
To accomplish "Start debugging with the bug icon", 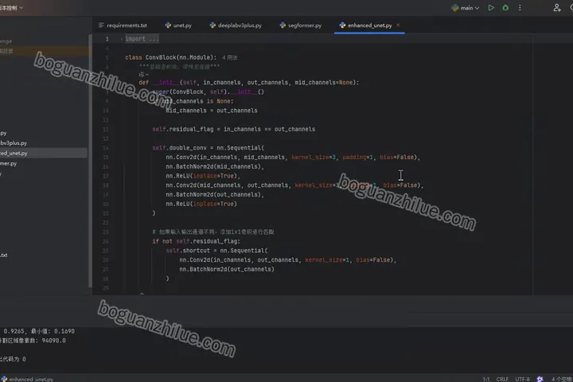I will (505, 8).
